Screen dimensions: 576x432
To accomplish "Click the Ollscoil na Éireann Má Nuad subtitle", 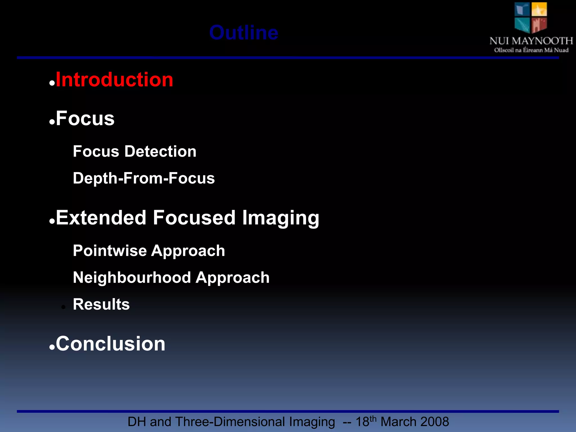I will tap(531, 50).
